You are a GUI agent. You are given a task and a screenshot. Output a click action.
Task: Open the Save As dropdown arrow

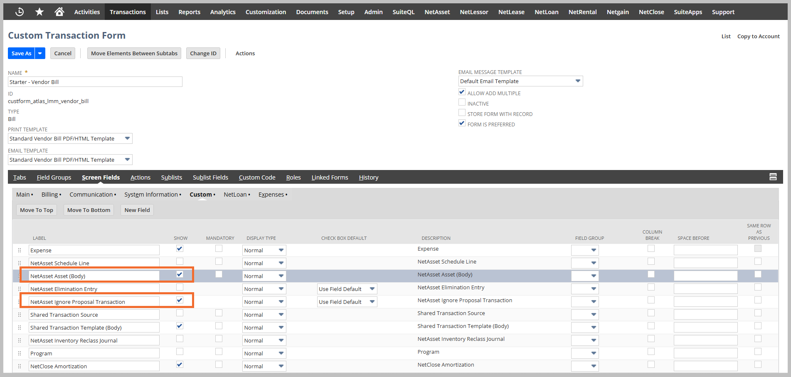(x=40, y=53)
